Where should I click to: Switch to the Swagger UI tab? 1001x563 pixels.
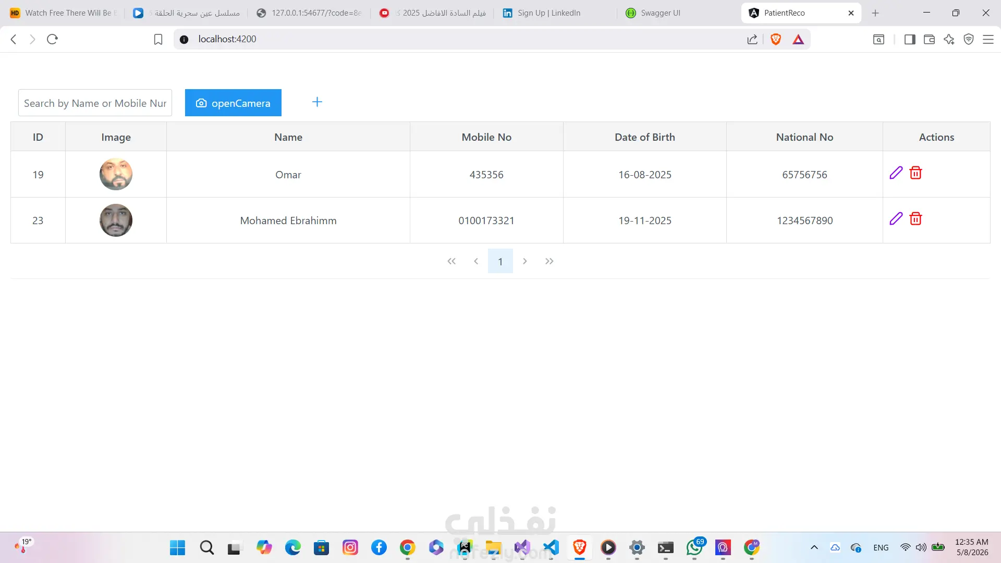coord(678,13)
